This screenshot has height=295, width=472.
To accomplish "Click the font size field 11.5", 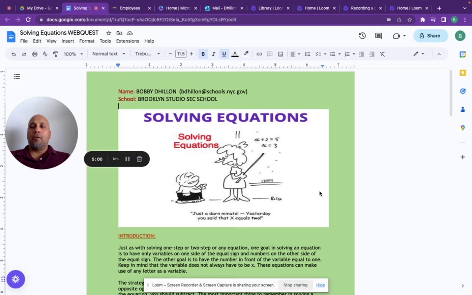I will (x=181, y=54).
